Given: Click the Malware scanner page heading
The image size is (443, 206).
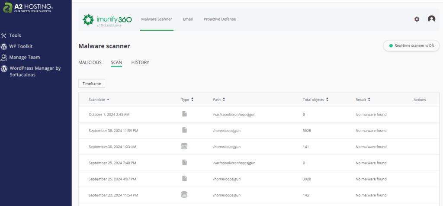Looking at the screenshot, I should 104,46.
